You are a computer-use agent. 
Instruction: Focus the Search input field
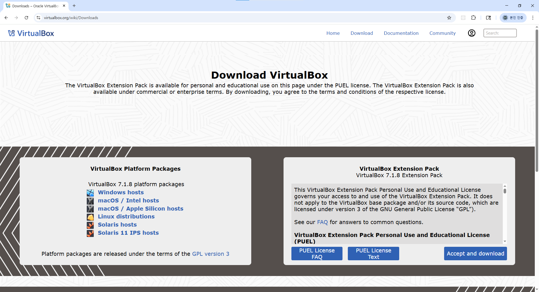coord(500,33)
